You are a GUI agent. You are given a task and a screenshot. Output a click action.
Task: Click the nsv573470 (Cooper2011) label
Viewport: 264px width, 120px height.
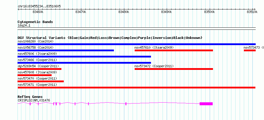tap(37, 78)
